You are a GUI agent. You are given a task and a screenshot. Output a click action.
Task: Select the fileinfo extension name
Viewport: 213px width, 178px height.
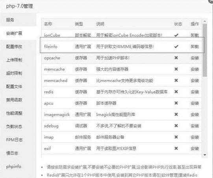click(x=51, y=47)
